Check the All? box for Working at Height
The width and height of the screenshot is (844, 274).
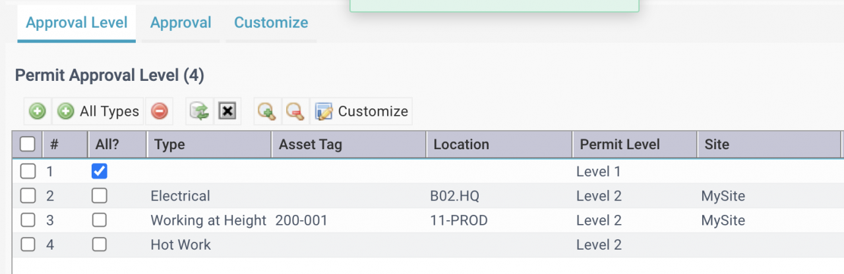[100, 220]
